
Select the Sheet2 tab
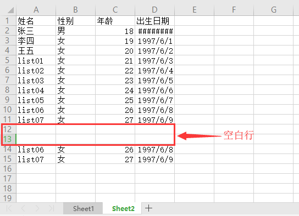click(123, 208)
